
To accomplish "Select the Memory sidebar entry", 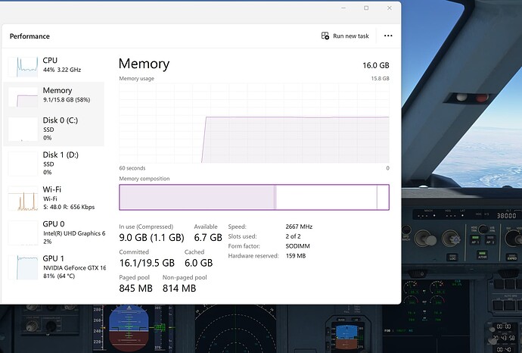I will coord(54,97).
